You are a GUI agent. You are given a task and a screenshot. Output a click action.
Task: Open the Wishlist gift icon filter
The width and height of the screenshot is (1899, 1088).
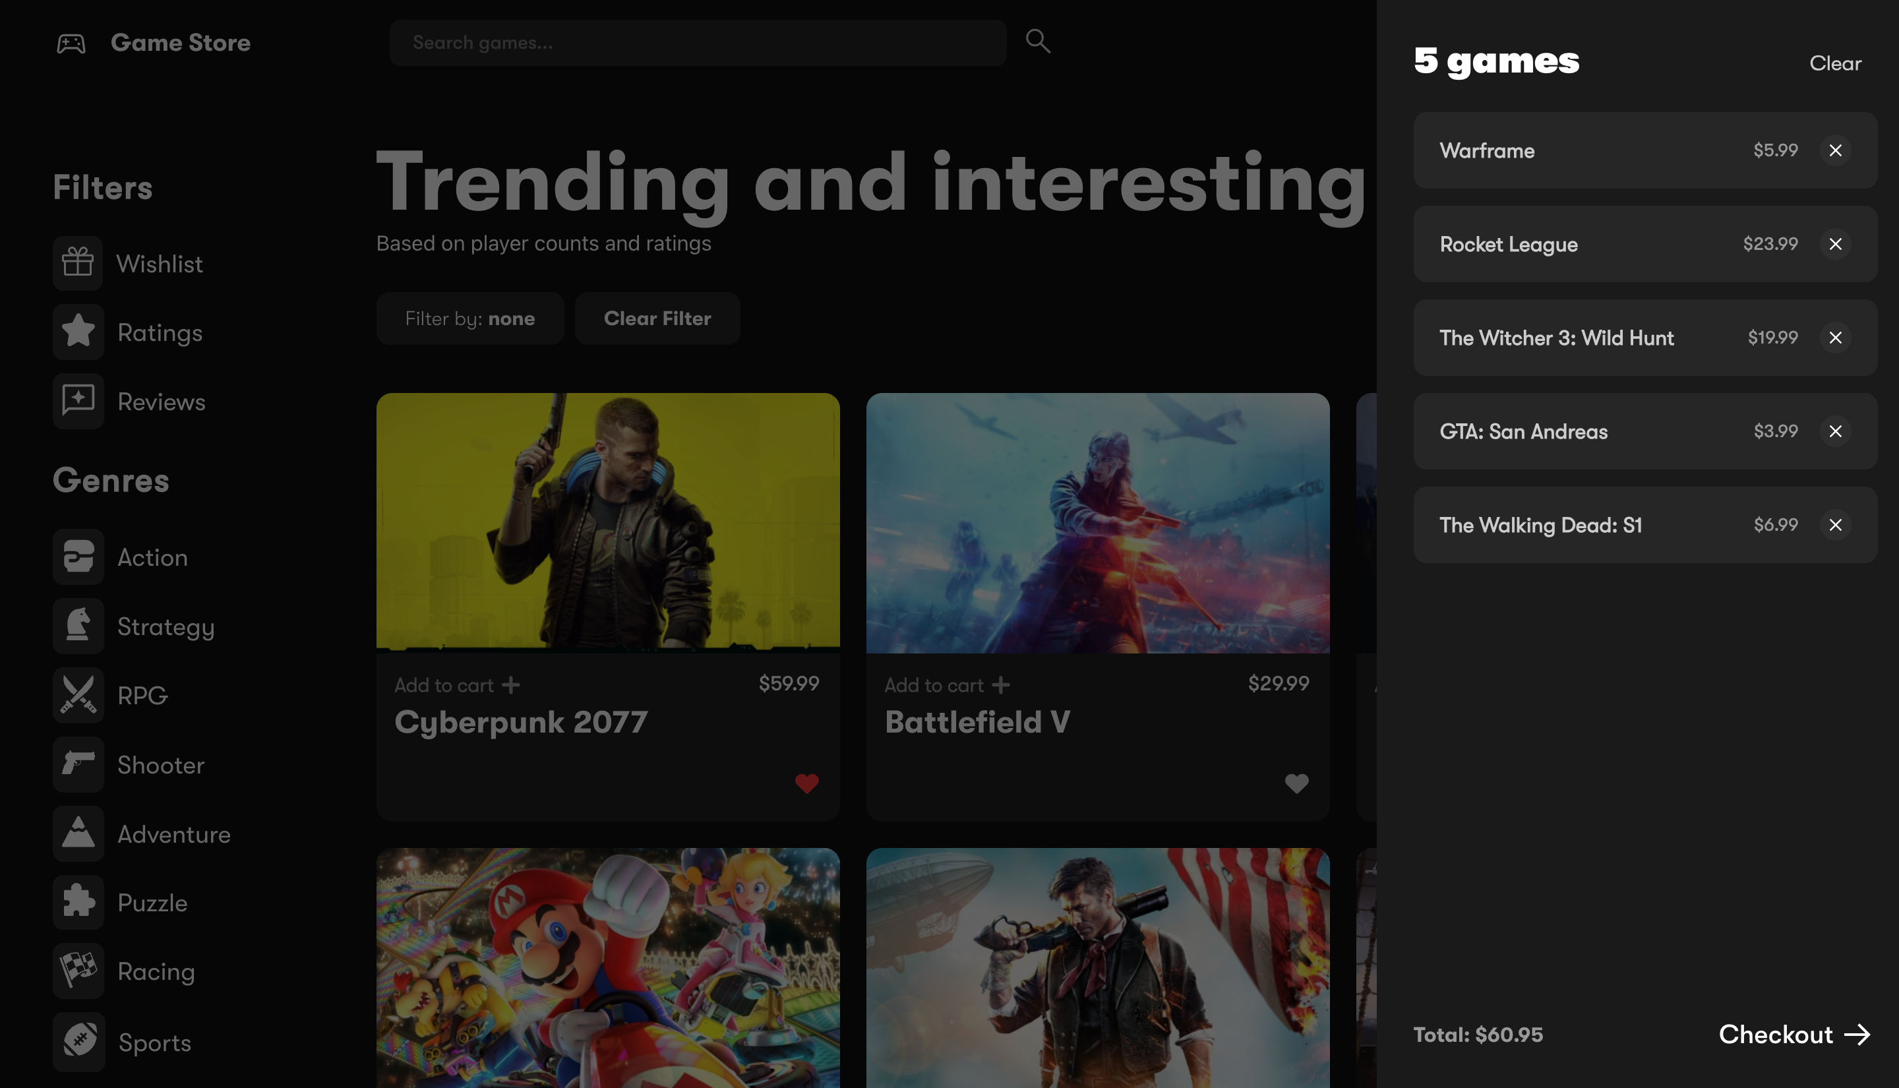(78, 263)
